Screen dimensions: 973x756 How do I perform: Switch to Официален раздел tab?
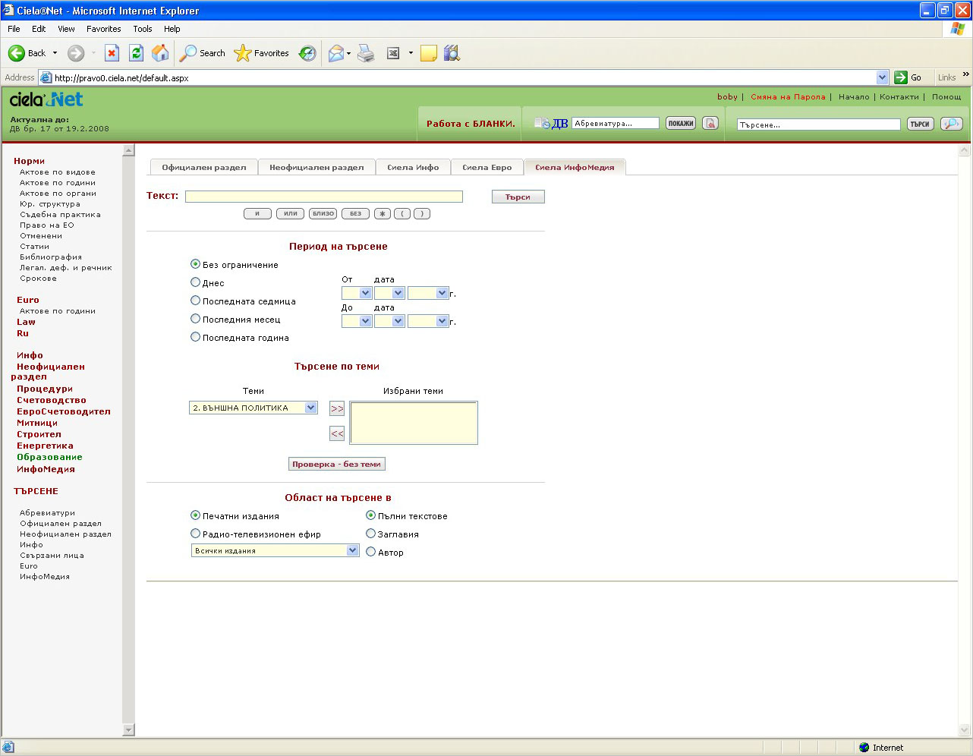tap(204, 167)
